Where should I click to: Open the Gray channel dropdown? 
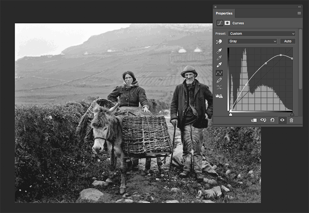pos(252,41)
